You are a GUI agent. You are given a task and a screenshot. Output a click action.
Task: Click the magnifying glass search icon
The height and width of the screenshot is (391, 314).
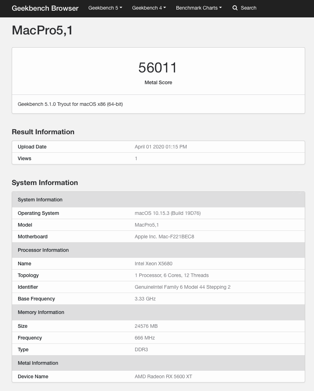pyautogui.click(x=235, y=8)
